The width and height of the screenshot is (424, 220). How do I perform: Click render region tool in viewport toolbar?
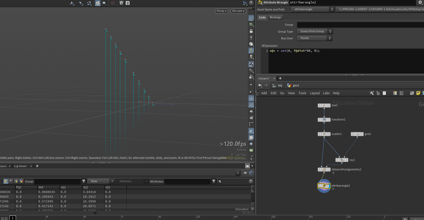click(104, 3)
